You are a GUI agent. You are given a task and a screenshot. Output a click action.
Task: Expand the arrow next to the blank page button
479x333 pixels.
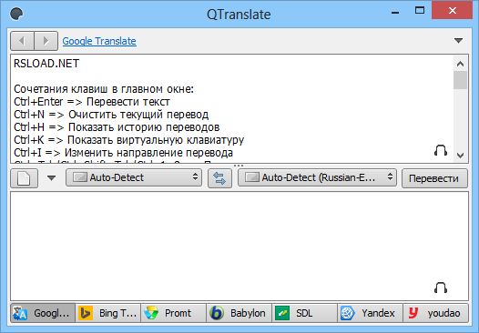click(x=51, y=178)
